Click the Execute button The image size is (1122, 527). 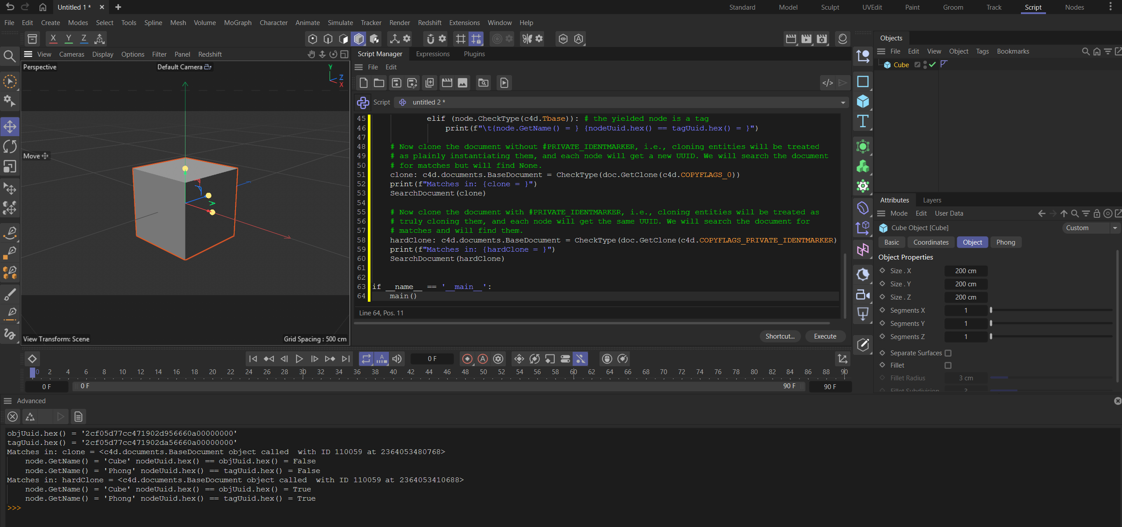[x=824, y=336]
